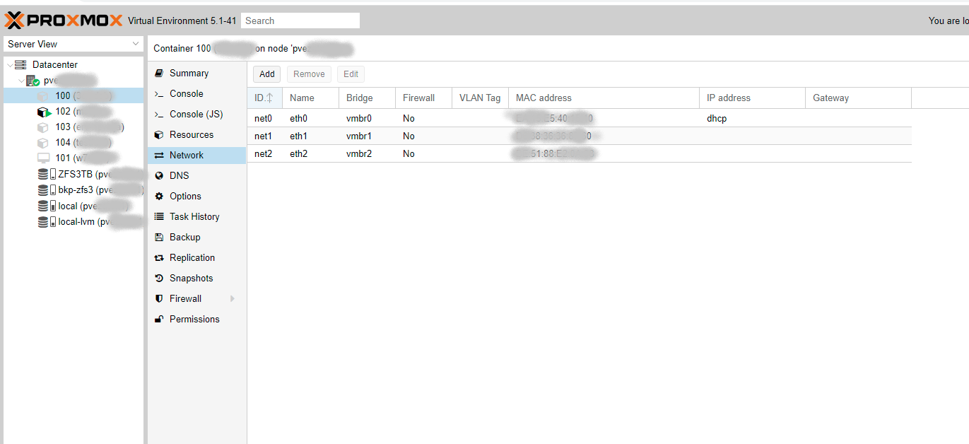Image resolution: width=969 pixels, height=444 pixels.
Task: Open the Snapshots menu section
Action: [x=191, y=279]
